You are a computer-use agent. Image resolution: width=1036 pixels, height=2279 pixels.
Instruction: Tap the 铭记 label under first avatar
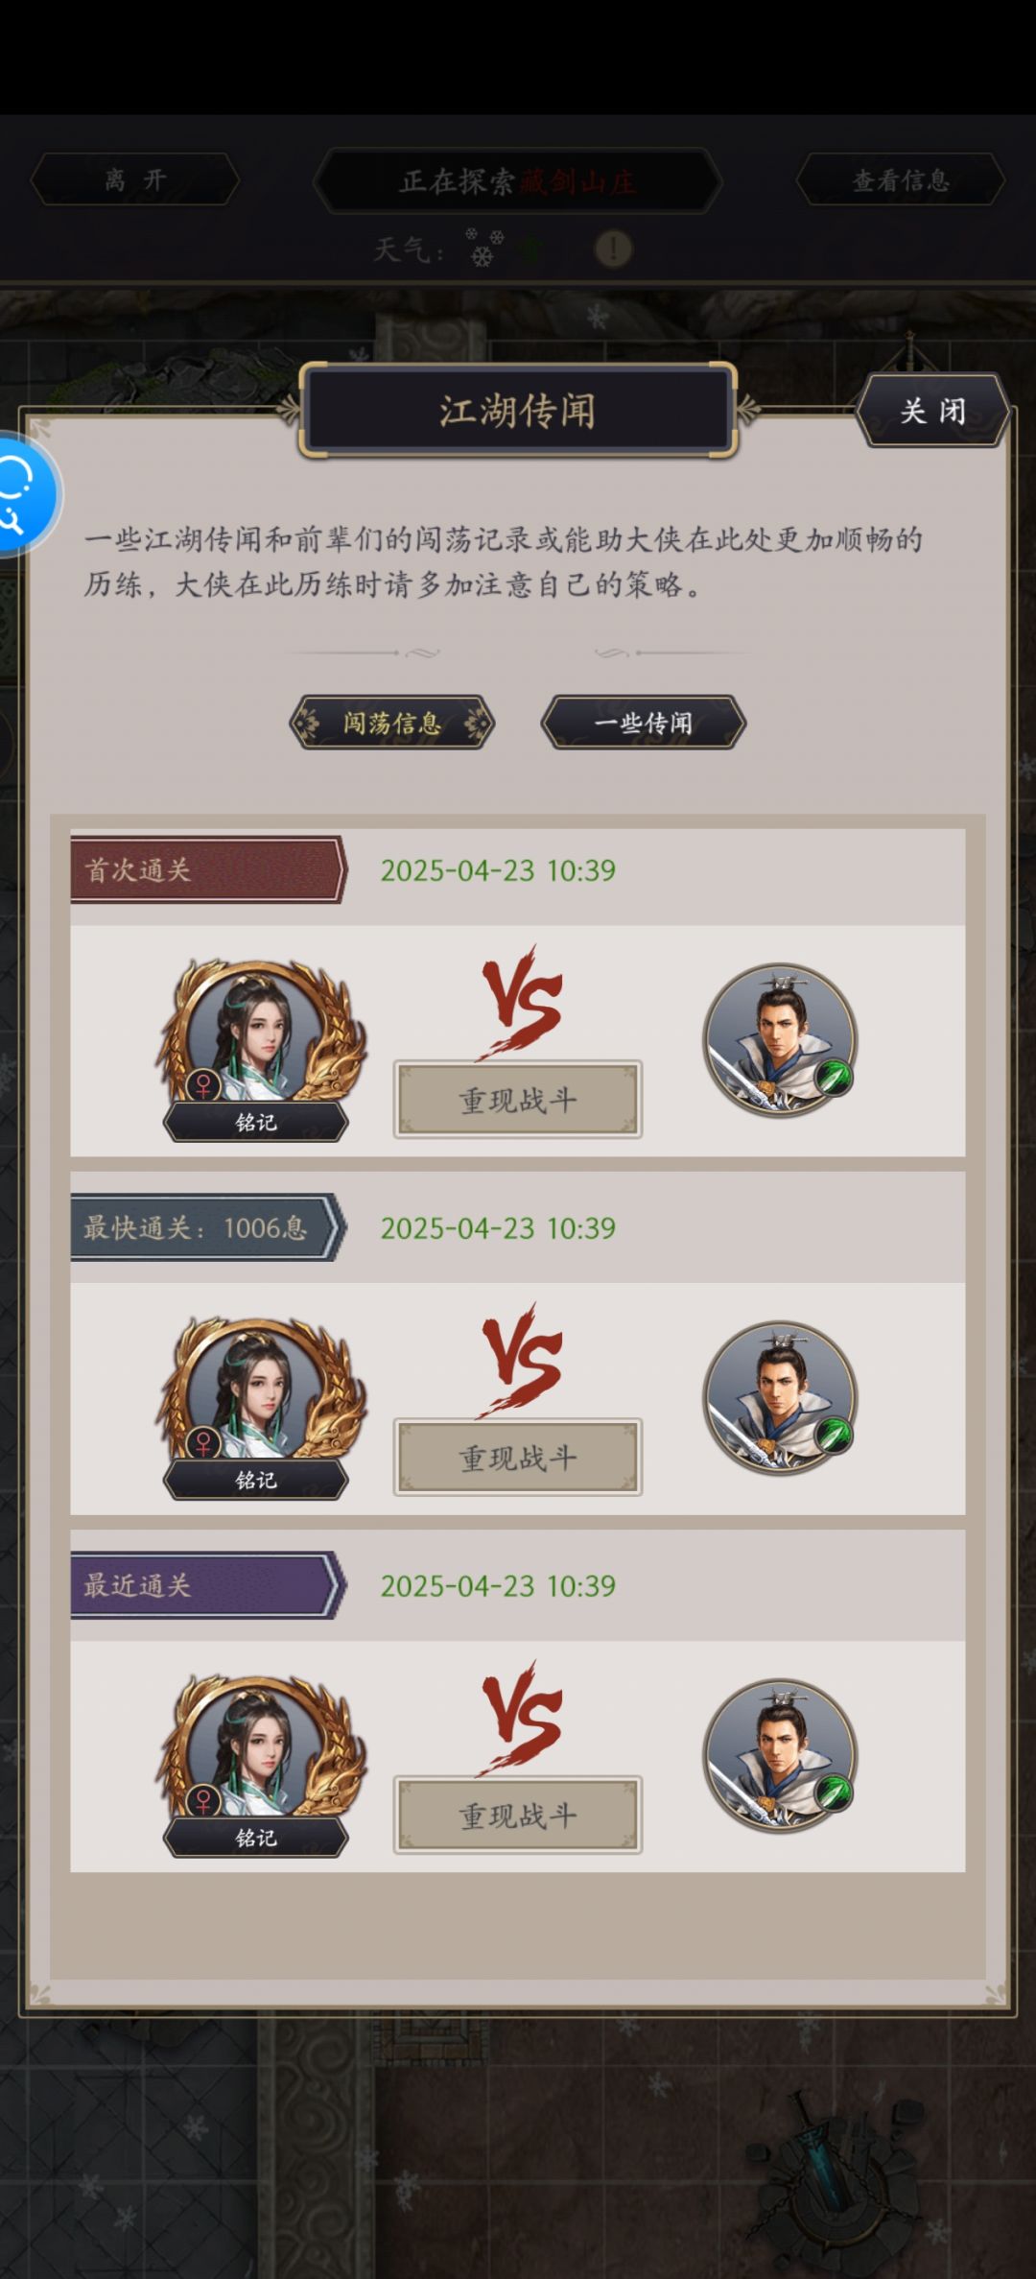[256, 1122]
